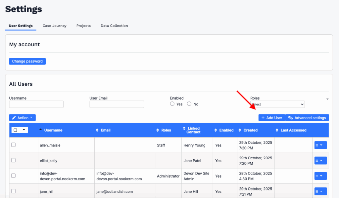339x198 pixels.
Task: Click the row menu icon for allen_maisie
Action: (320, 145)
